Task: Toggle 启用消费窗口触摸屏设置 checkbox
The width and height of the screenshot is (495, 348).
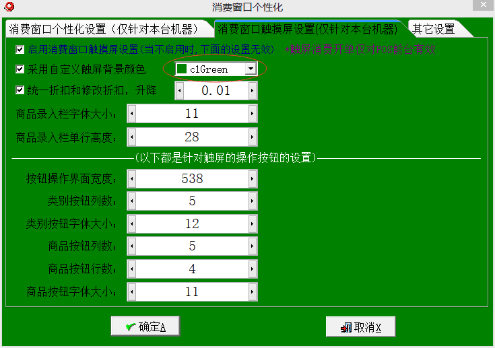Action: [20, 50]
